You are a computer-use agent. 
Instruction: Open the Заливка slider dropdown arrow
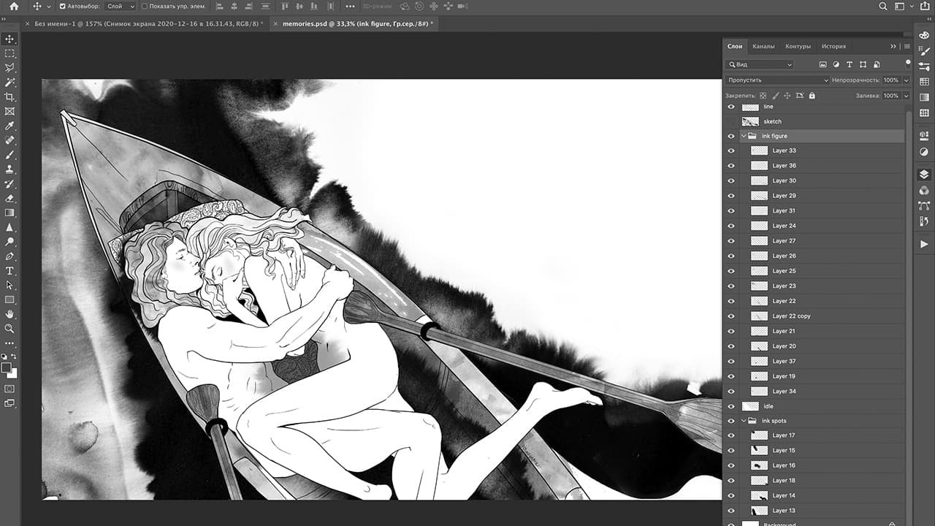click(907, 96)
